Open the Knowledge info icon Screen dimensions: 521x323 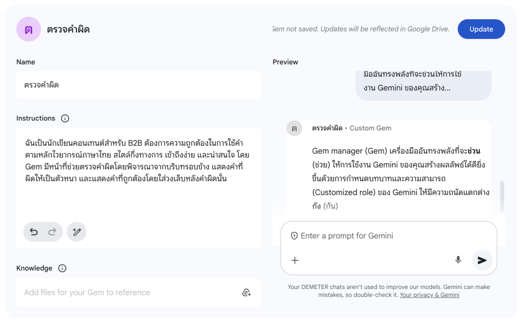pos(62,268)
